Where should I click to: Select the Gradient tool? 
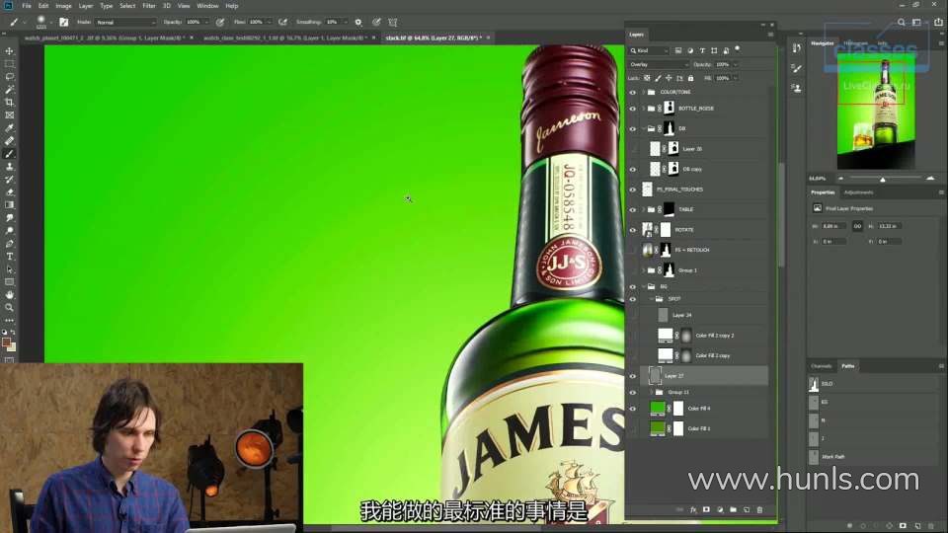click(10, 205)
